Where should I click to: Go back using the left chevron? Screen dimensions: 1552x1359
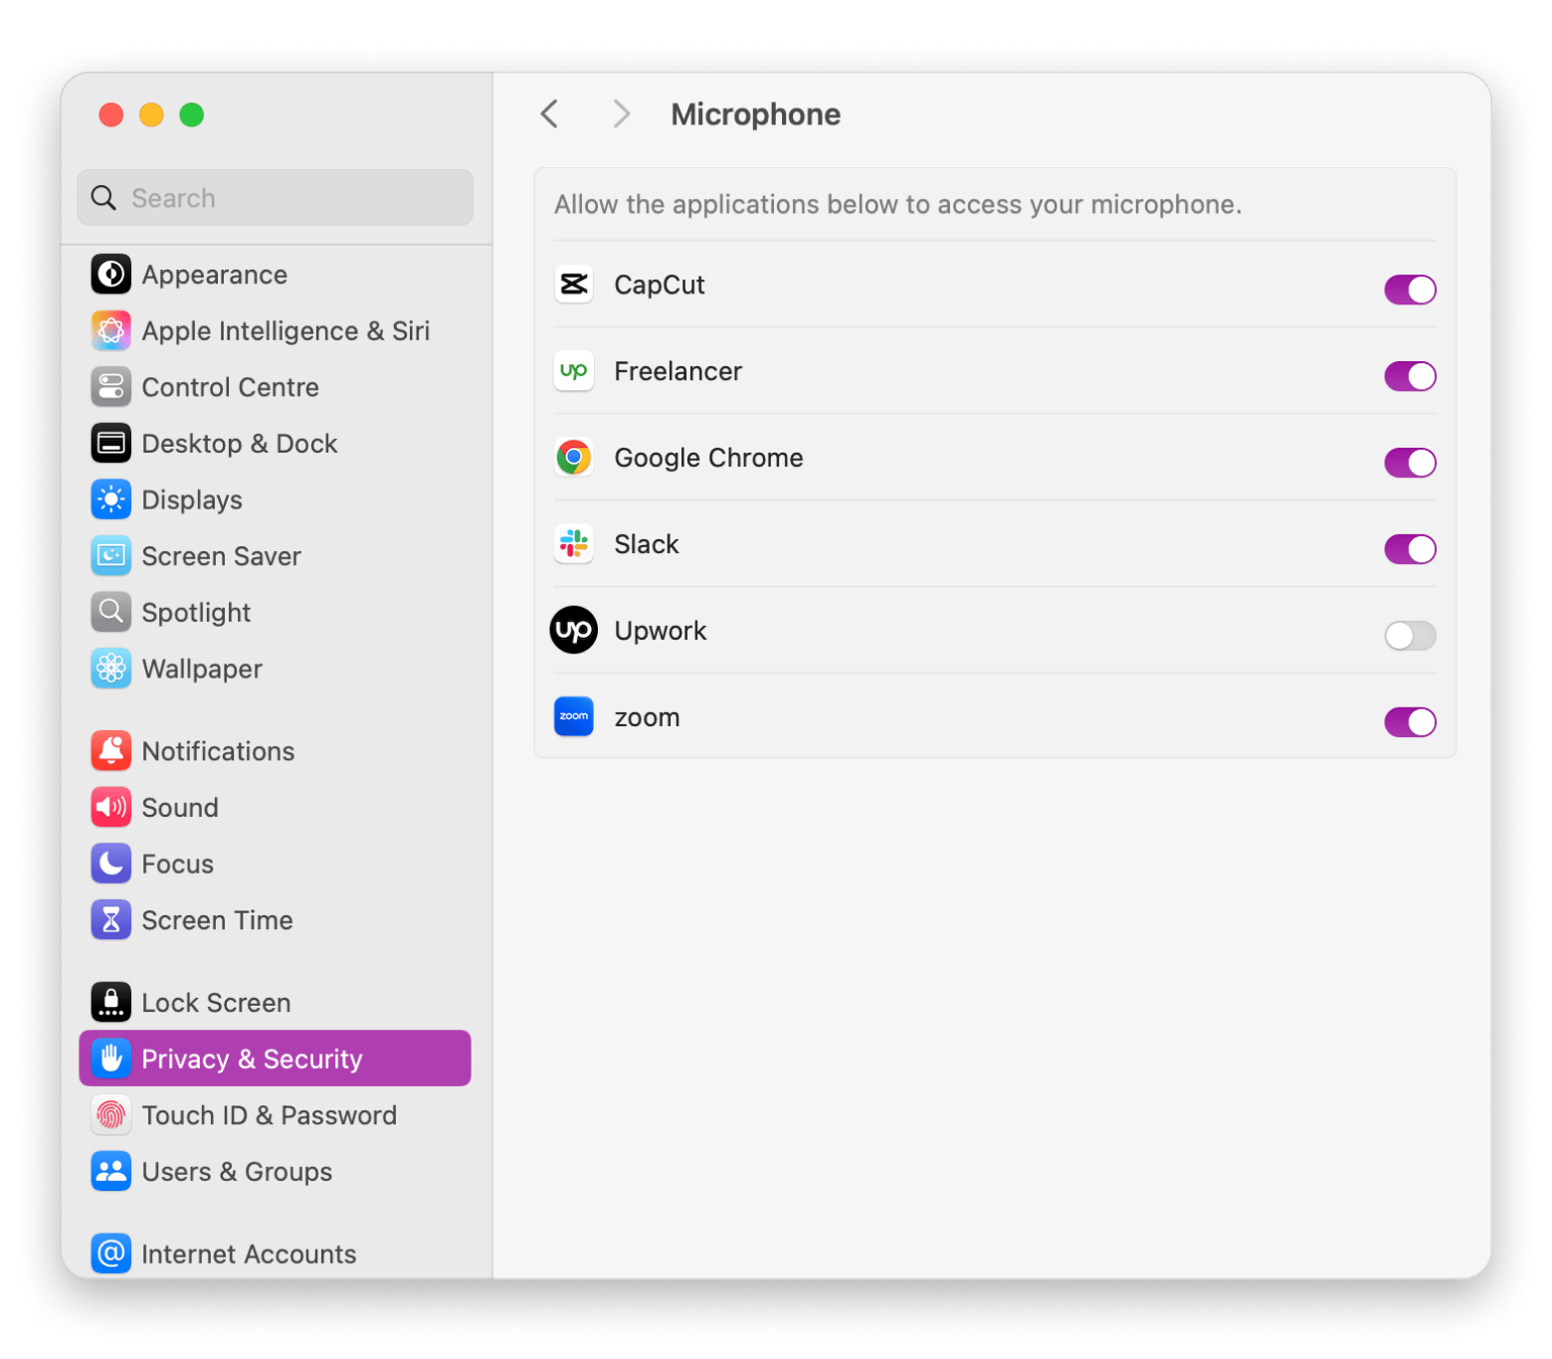[x=549, y=114]
